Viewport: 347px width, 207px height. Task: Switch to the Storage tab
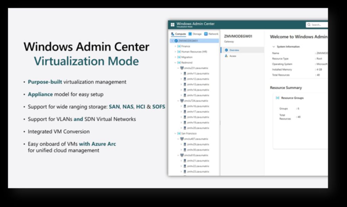pyautogui.click(x=195, y=34)
